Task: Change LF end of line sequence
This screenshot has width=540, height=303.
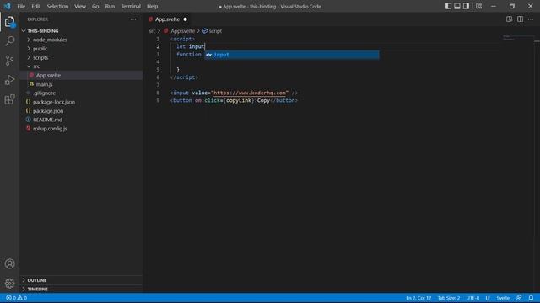Action: point(488,298)
